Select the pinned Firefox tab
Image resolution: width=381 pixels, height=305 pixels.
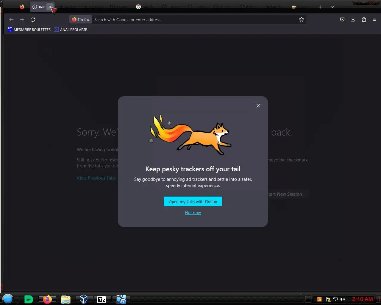click(22, 7)
